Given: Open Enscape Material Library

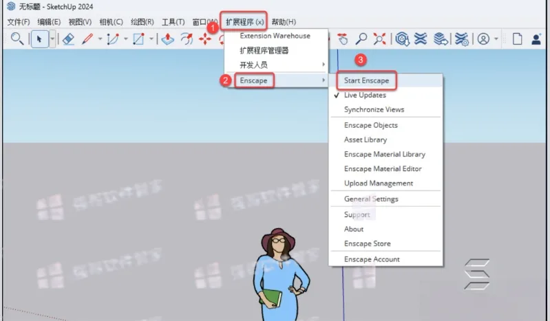Looking at the screenshot, I should point(386,154).
